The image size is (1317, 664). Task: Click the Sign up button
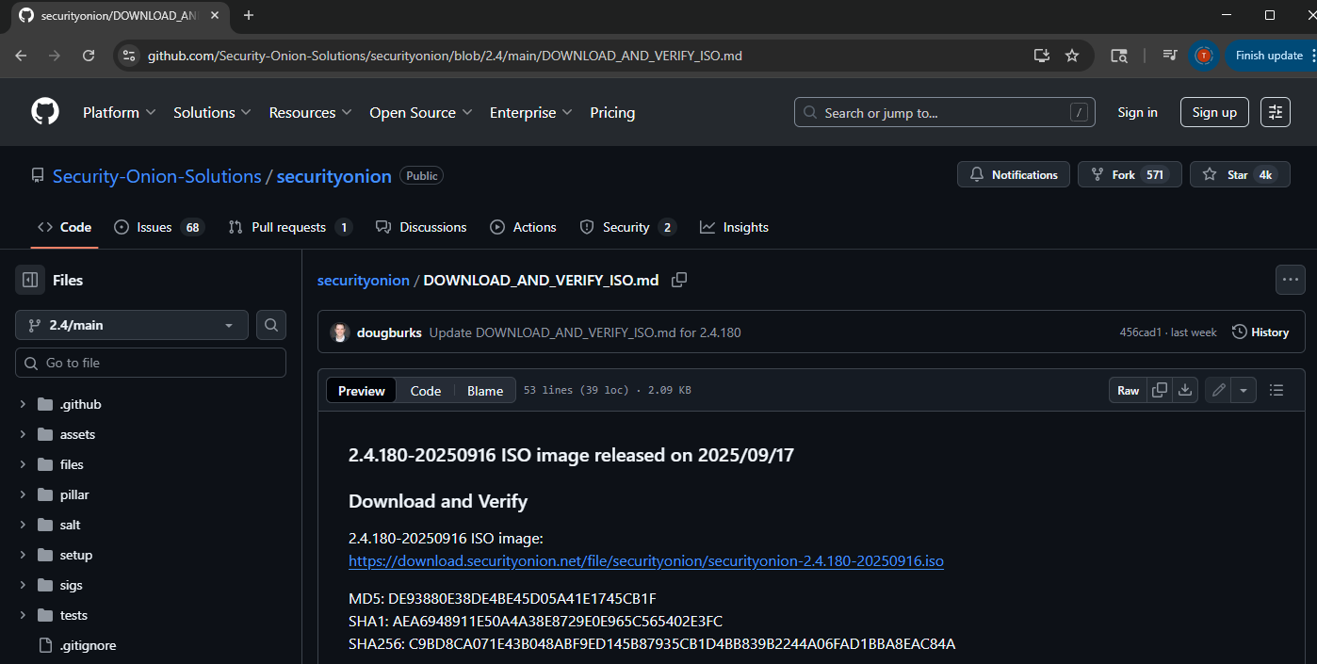[1214, 112]
